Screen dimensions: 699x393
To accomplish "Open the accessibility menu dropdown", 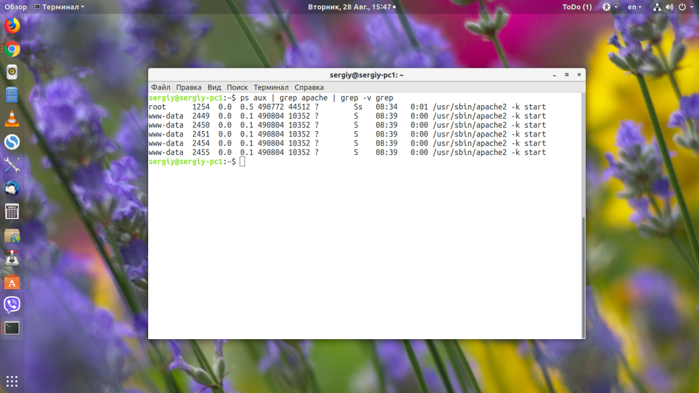I will [610, 7].
